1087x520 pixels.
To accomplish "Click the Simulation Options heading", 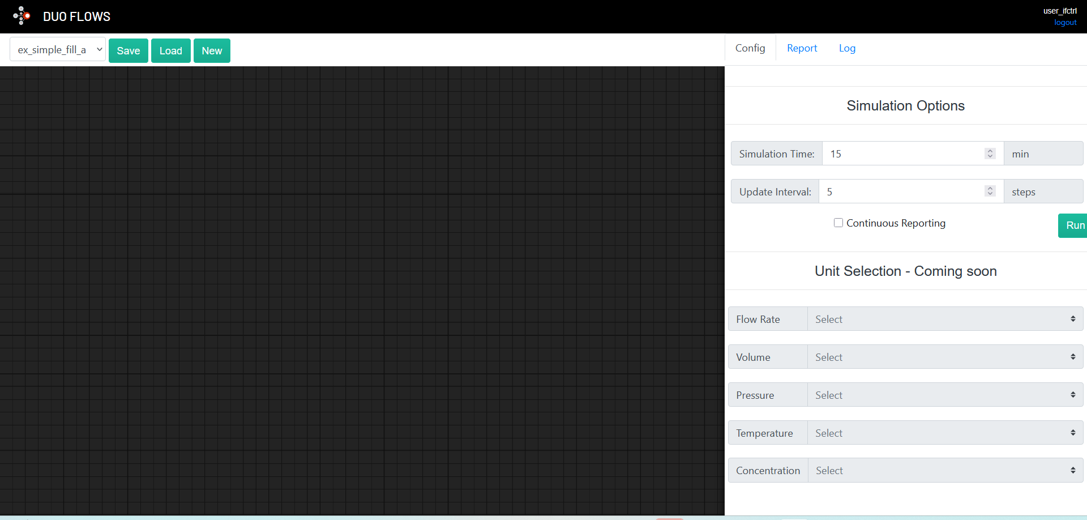I will pos(905,106).
